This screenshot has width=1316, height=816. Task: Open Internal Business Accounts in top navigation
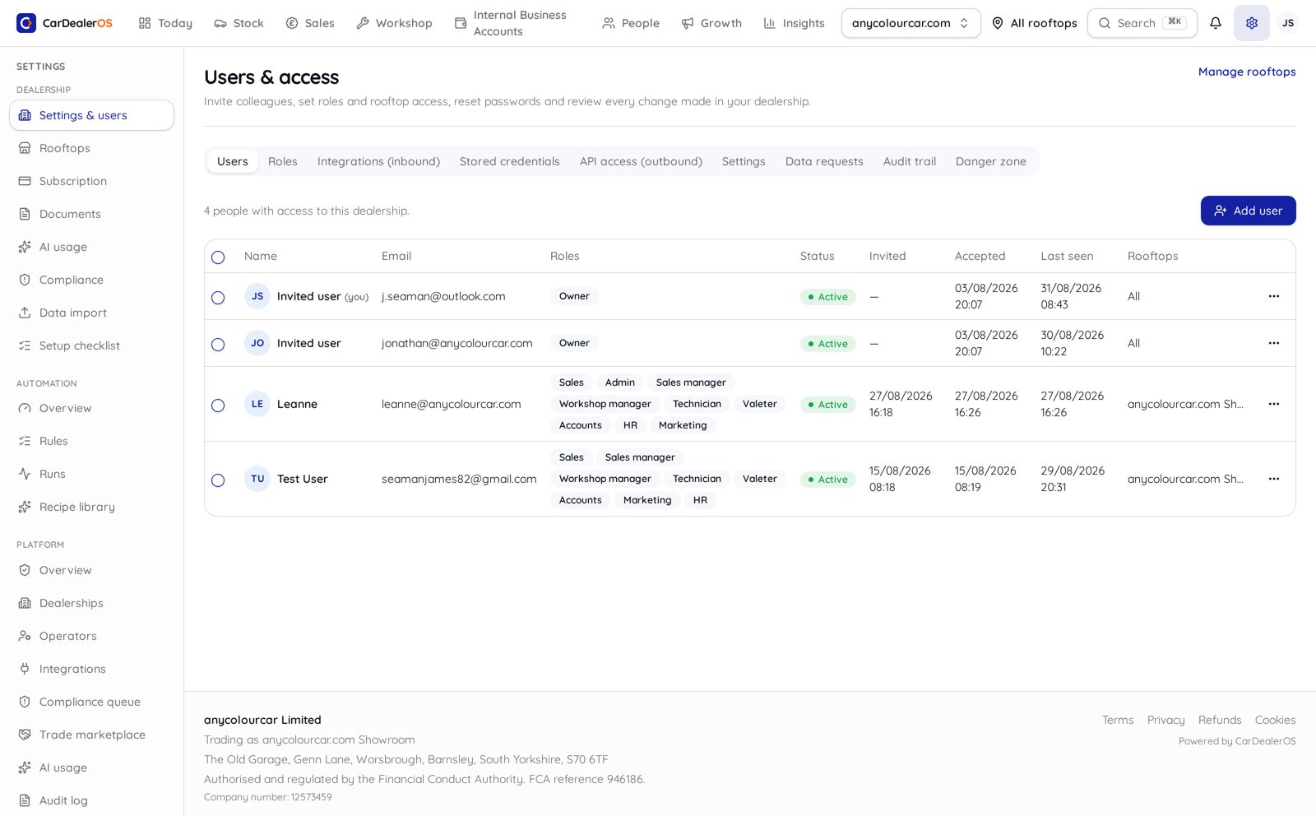(x=517, y=23)
